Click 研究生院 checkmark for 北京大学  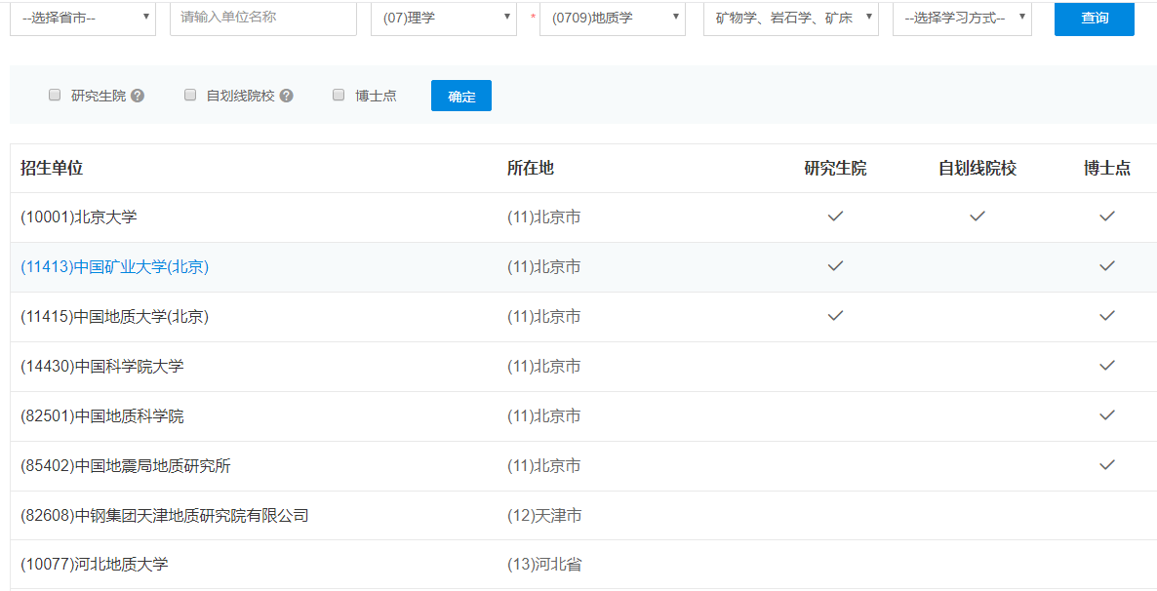pyautogui.click(x=835, y=217)
